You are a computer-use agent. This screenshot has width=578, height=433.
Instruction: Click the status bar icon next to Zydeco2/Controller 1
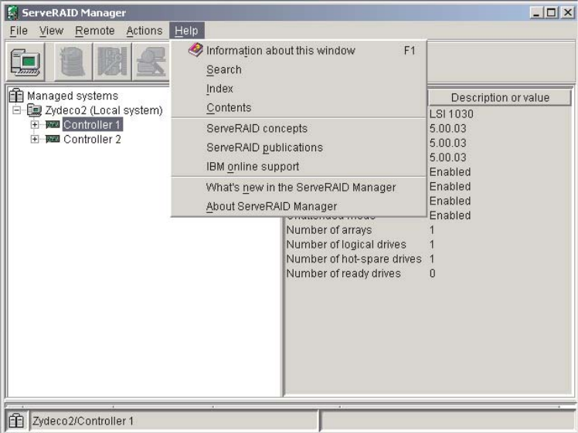click(16, 421)
